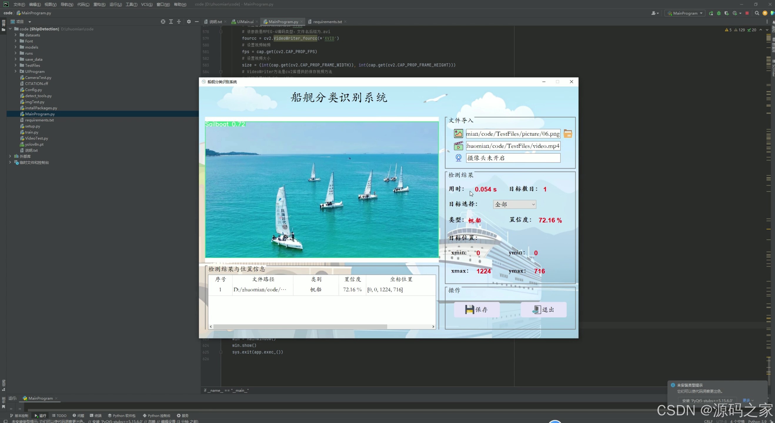Open Config.py in project tree
Image resolution: width=775 pixels, height=423 pixels.
click(x=34, y=90)
